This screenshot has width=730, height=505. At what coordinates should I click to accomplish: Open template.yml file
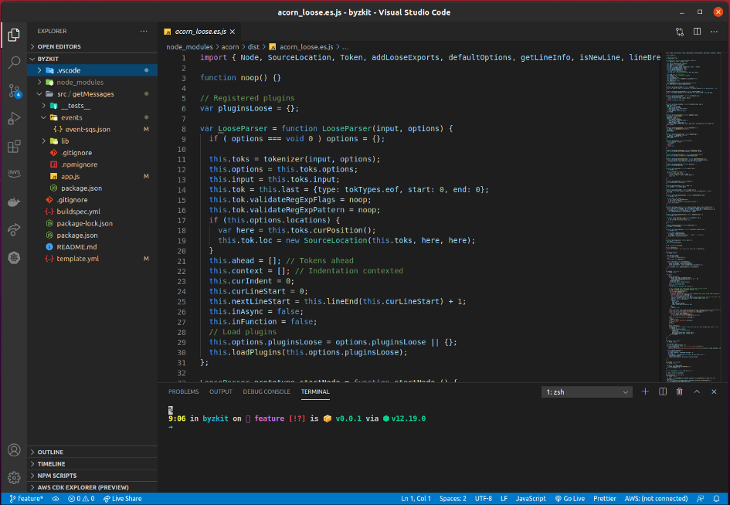pyautogui.click(x=92, y=259)
